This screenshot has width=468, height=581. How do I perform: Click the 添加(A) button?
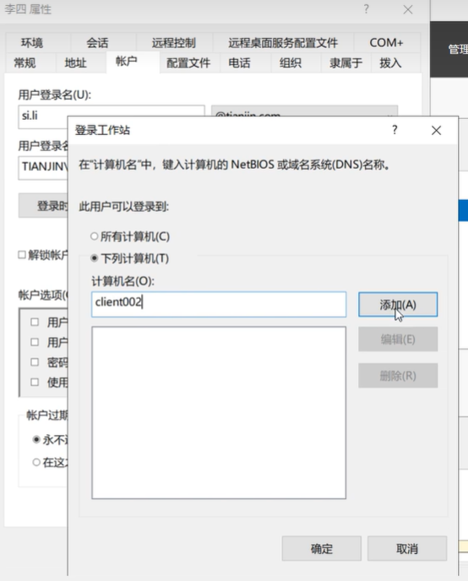click(398, 305)
